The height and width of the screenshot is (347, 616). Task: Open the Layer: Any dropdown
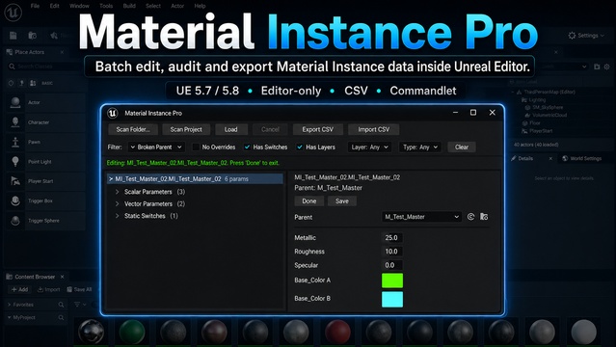(x=369, y=147)
